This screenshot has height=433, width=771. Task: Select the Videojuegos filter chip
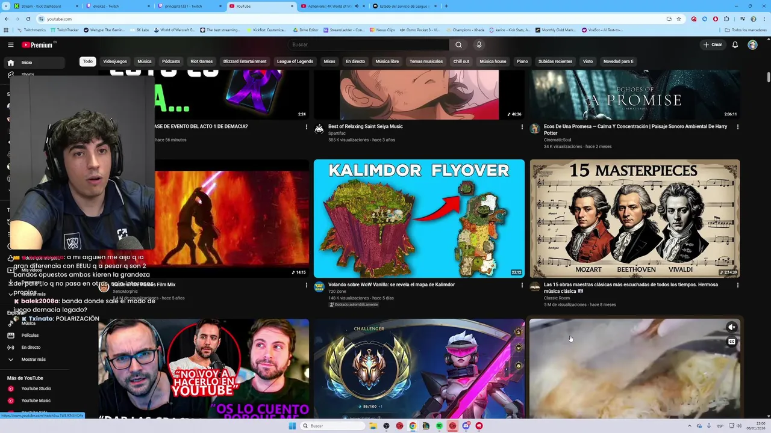click(115, 61)
